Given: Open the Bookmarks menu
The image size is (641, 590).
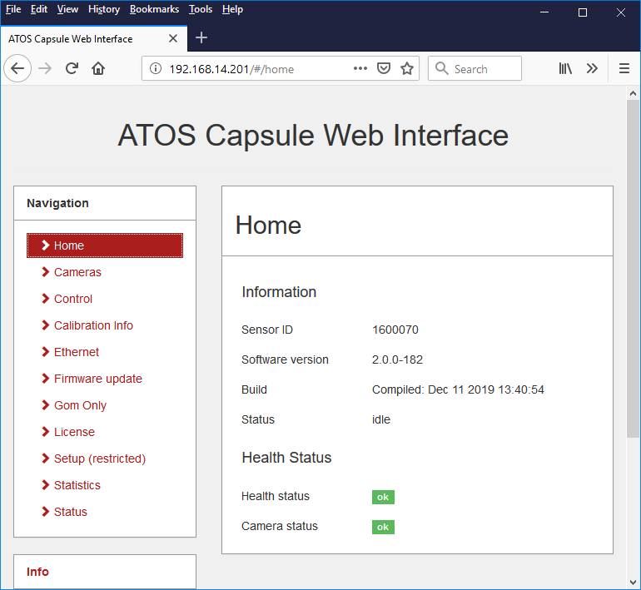Looking at the screenshot, I should tap(154, 9).
